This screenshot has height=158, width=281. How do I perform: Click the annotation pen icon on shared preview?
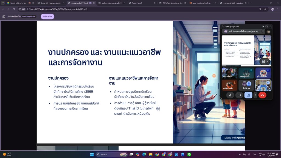click(263, 62)
